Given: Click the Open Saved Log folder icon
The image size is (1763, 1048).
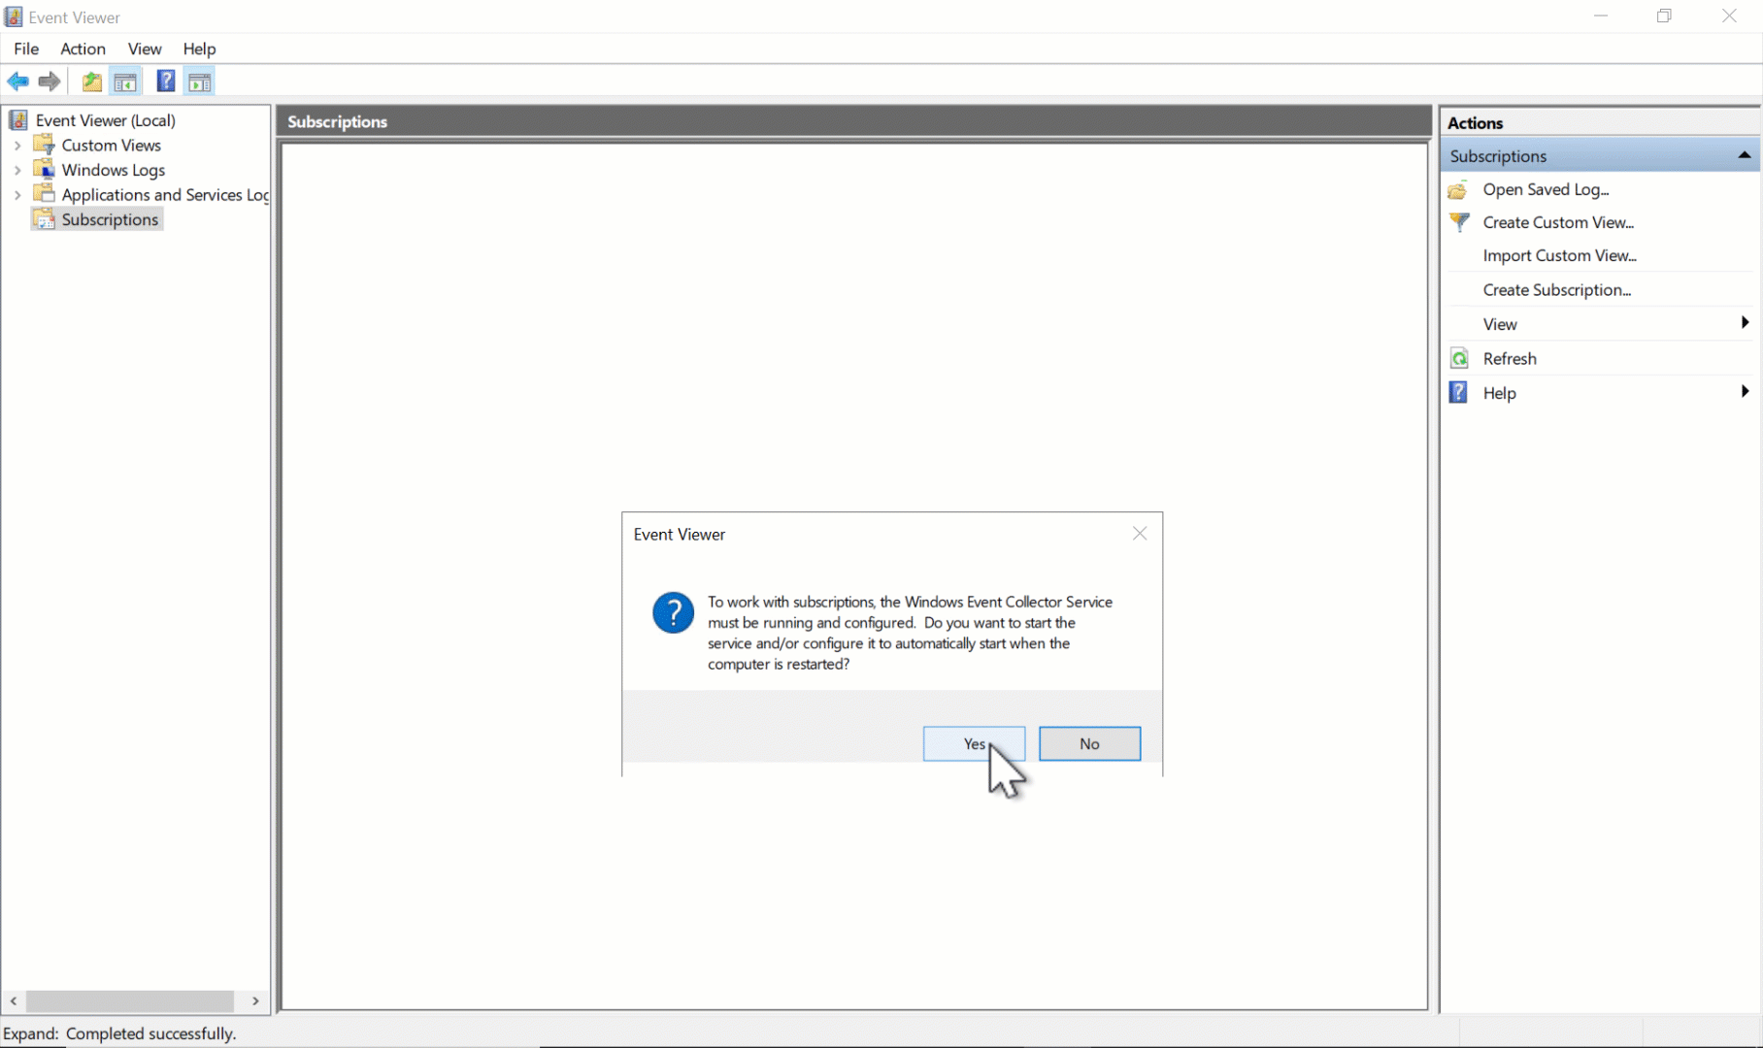Looking at the screenshot, I should pyautogui.click(x=1458, y=190).
